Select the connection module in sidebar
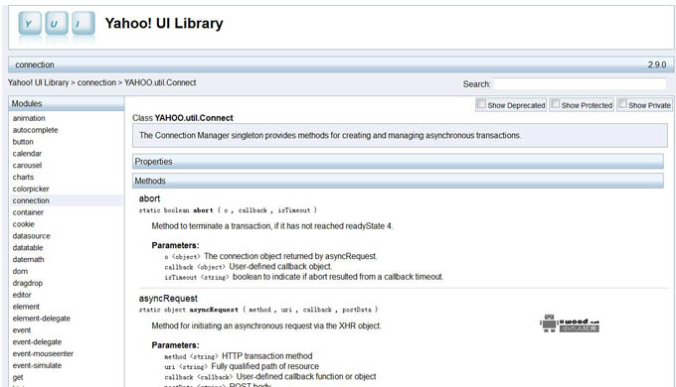The image size is (676, 387). point(31,200)
